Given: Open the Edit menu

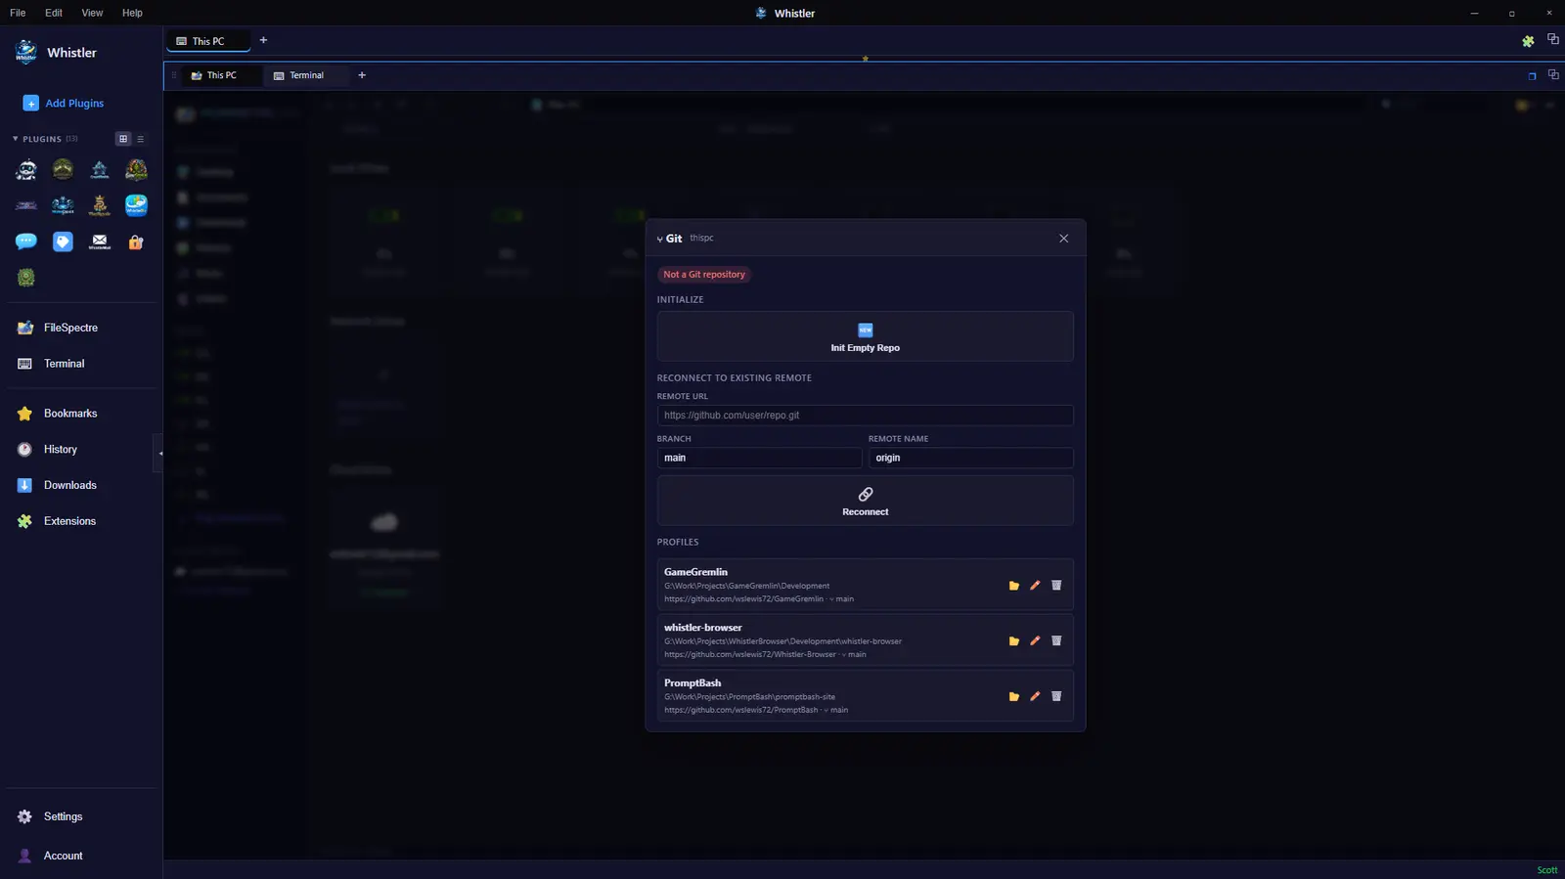Looking at the screenshot, I should 54,13.
